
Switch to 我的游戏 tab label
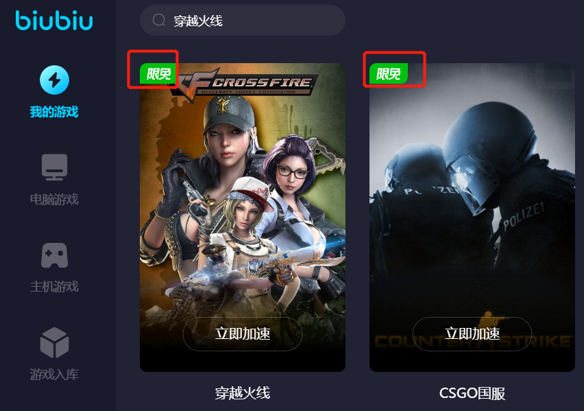[x=54, y=112]
